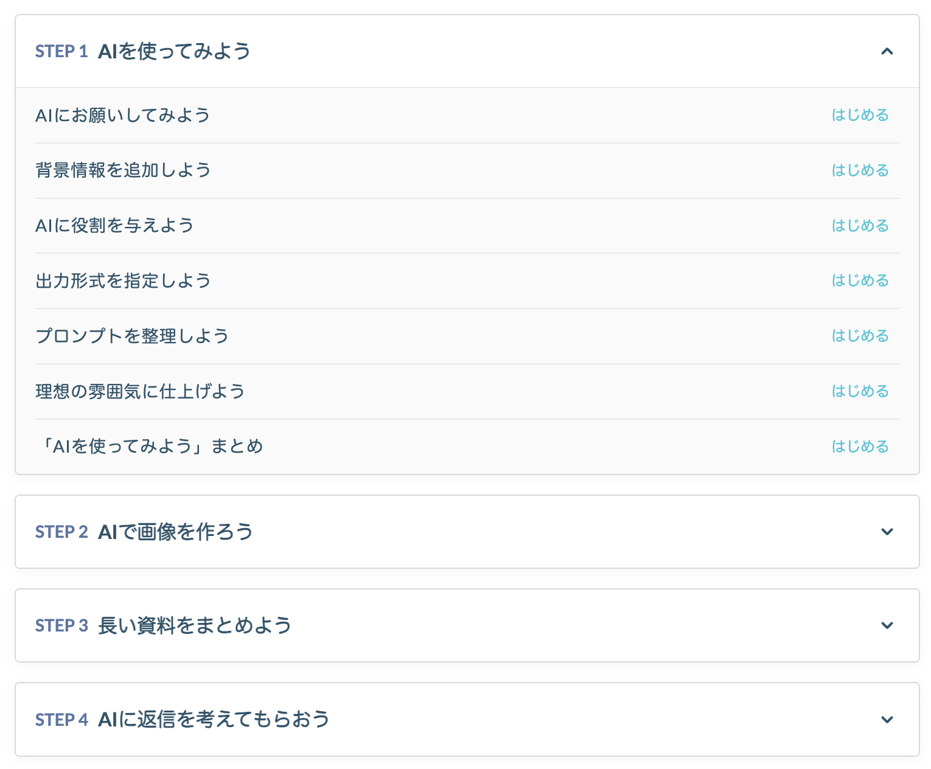This screenshot has height=769, width=931.
Task: Collapse the STEP 1 section via its chevron
Action: pyautogui.click(x=888, y=52)
